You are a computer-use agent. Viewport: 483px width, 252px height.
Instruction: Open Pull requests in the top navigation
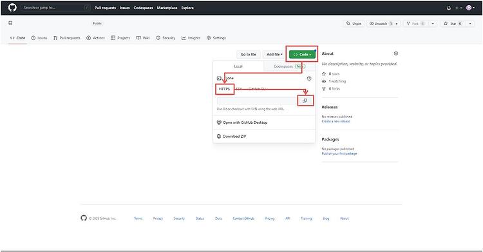click(x=105, y=8)
